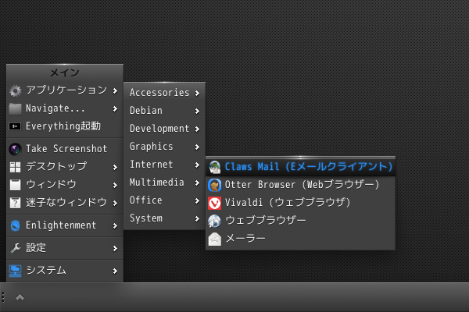Open the Development menu entry
469x312 pixels.
click(x=164, y=129)
